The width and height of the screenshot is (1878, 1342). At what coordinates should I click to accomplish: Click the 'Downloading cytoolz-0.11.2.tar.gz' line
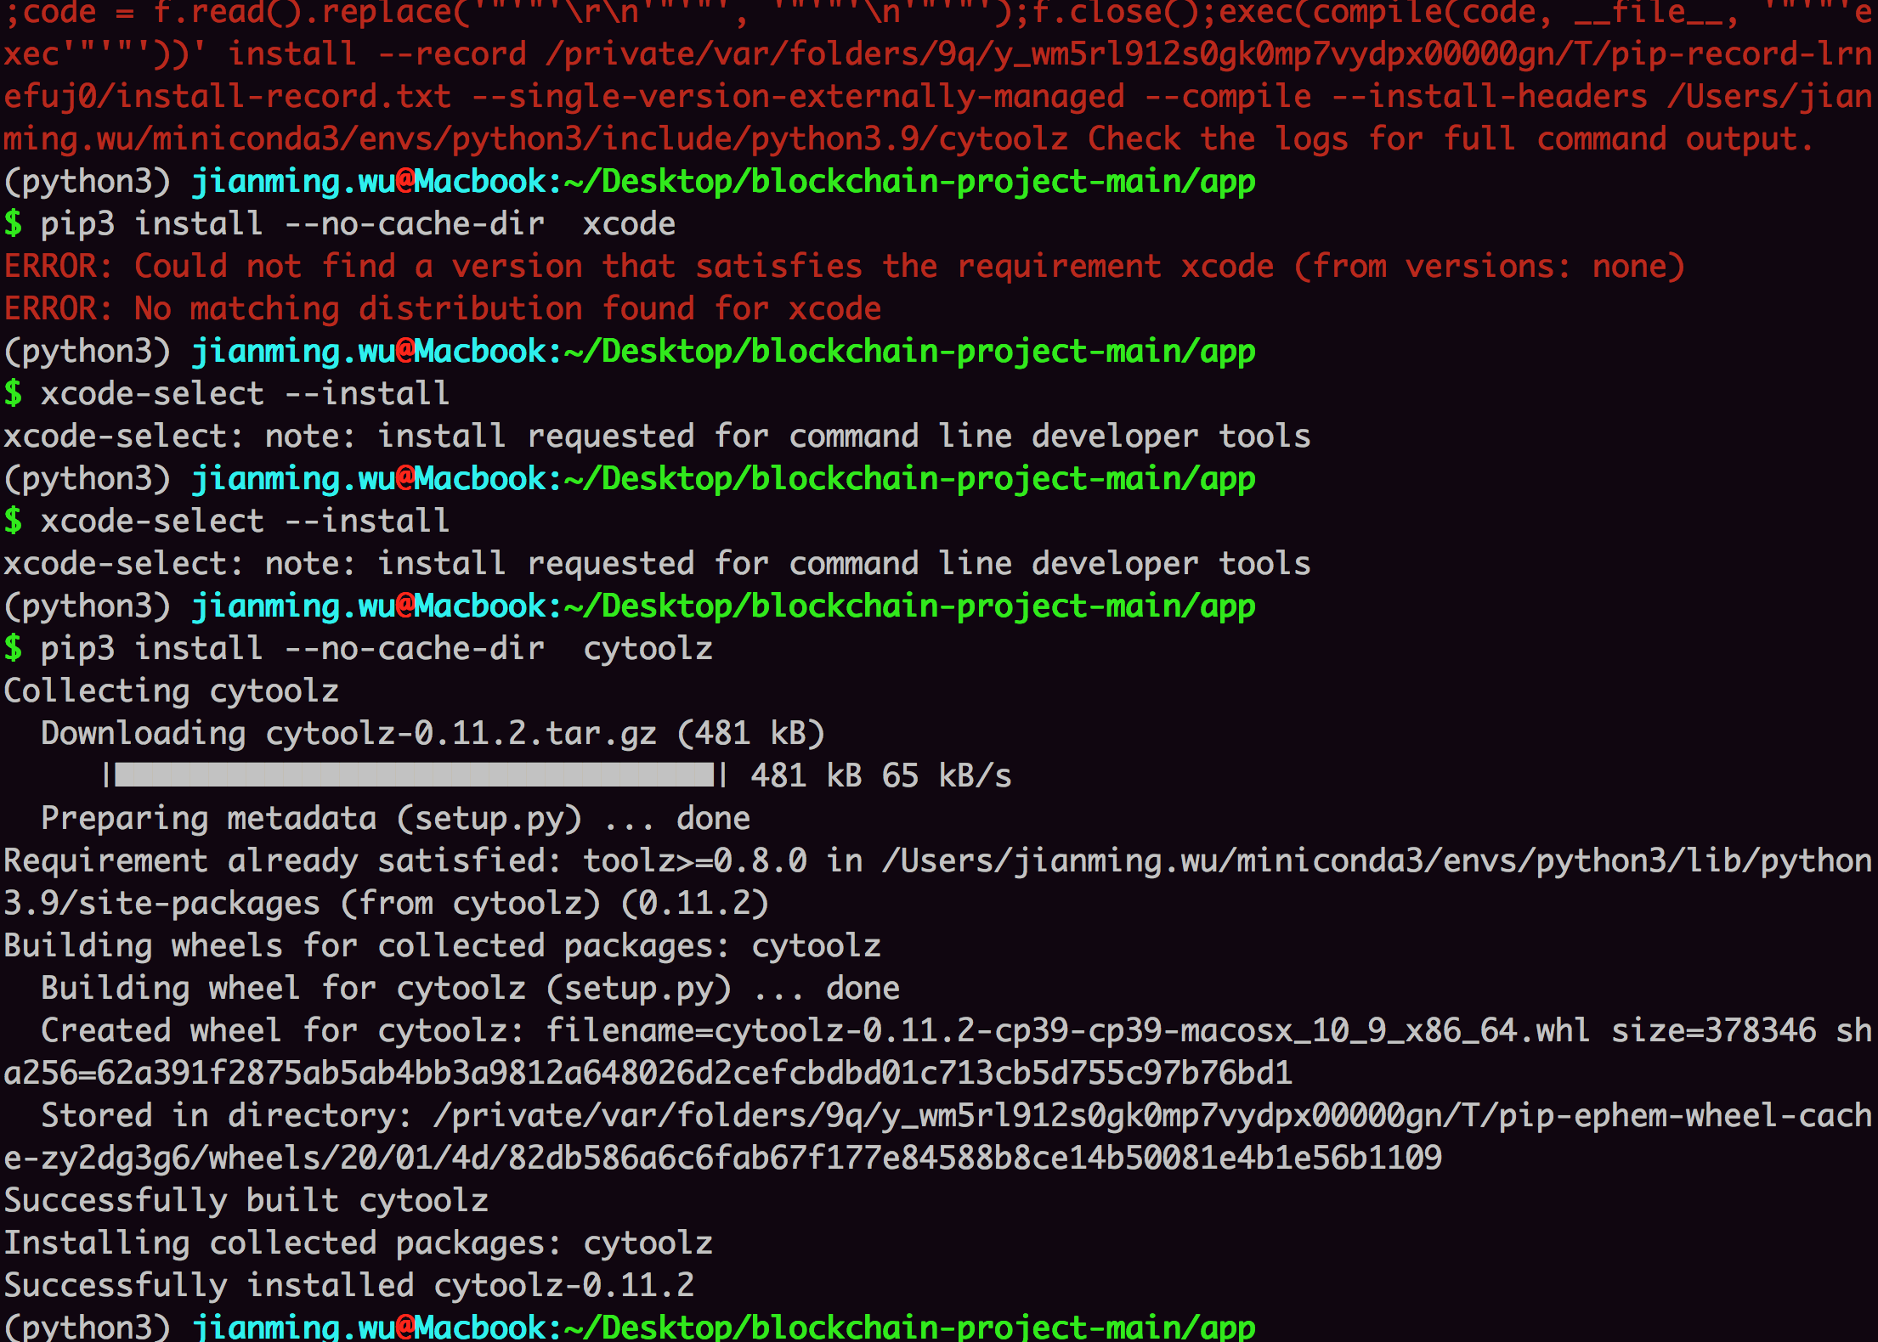[x=432, y=734]
